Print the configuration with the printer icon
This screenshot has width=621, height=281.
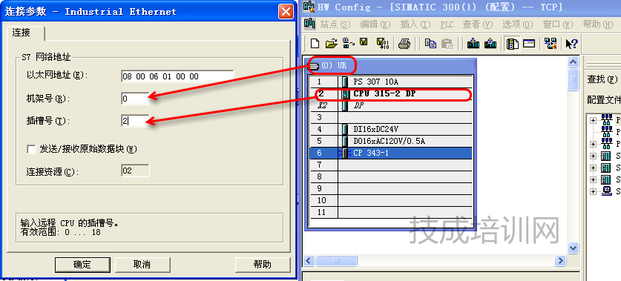[x=404, y=44]
